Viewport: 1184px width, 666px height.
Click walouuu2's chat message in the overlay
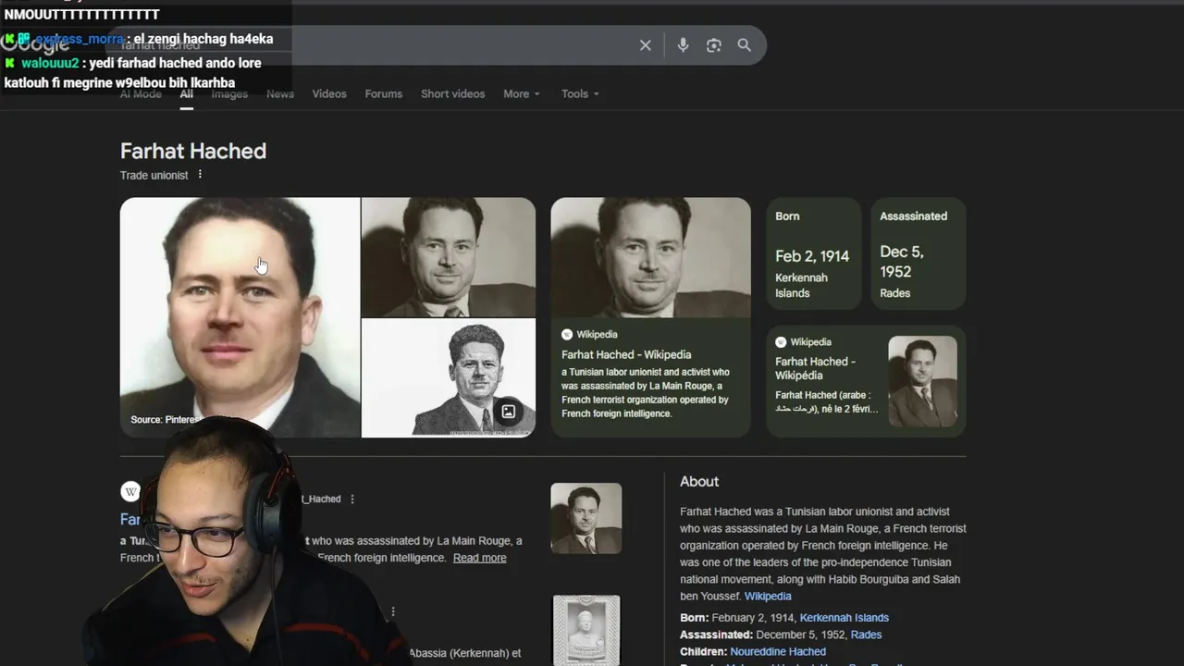133,73
